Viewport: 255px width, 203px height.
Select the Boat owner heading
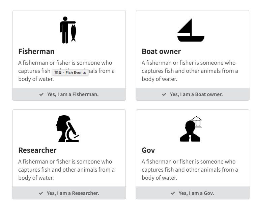[161, 51]
